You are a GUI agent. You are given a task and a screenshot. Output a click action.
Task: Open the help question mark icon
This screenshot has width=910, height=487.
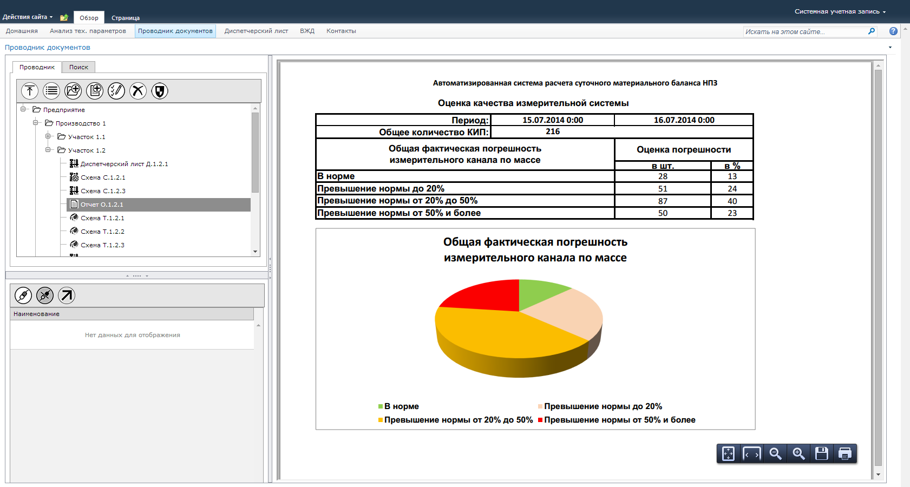(893, 31)
